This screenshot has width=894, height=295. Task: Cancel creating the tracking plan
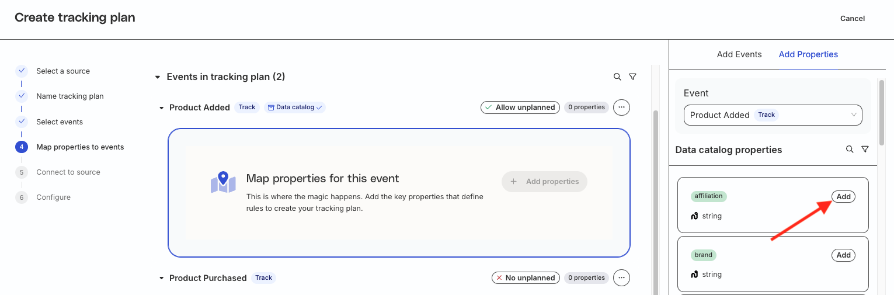(x=853, y=19)
